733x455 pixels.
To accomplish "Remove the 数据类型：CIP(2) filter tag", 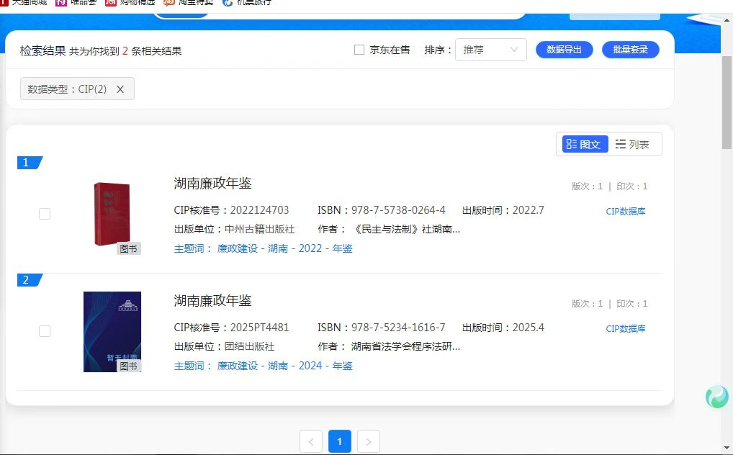I will click(x=120, y=89).
